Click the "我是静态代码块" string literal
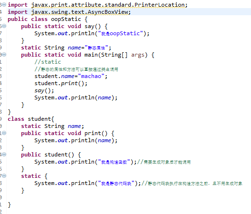The height and width of the screenshot is (214, 251). coord(116,184)
